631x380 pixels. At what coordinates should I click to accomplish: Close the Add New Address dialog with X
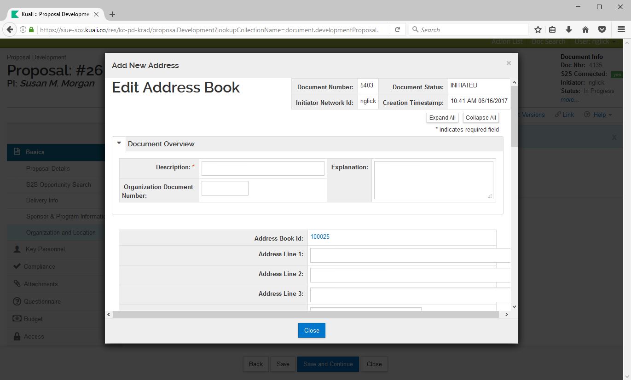click(x=509, y=63)
